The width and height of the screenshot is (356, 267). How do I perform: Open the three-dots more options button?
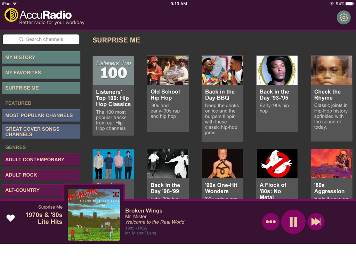270,221
